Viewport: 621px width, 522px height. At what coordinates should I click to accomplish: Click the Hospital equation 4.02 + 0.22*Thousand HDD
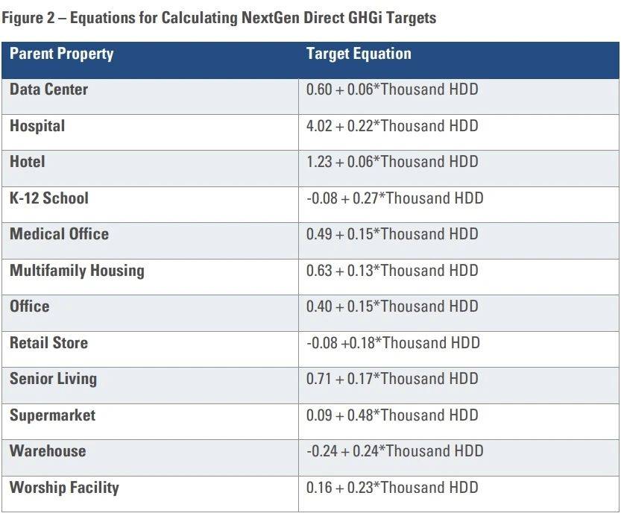click(392, 126)
